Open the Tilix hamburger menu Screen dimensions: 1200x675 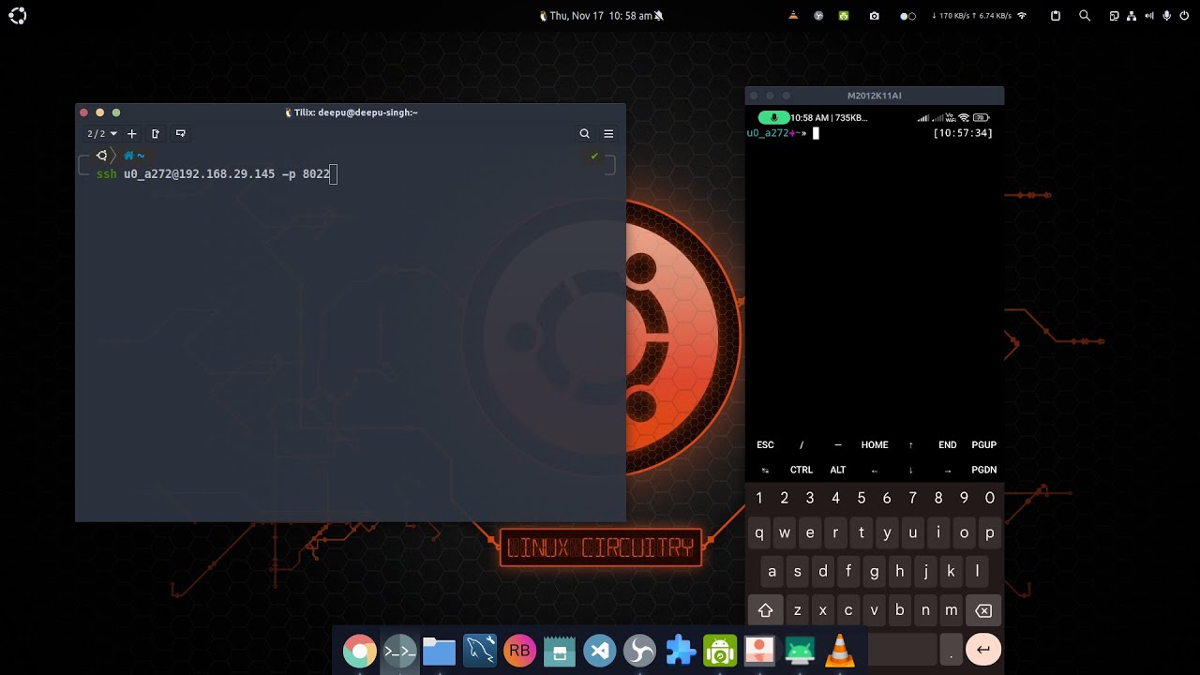coord(608,134)
